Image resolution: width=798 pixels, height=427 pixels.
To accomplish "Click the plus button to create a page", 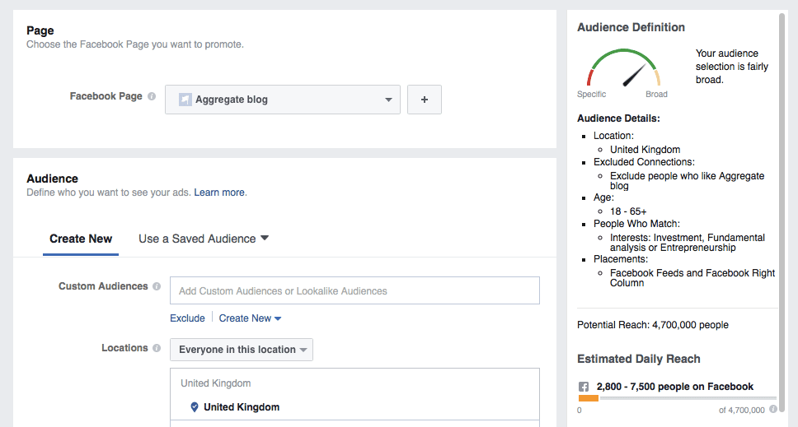I will (x=425, y=100).
